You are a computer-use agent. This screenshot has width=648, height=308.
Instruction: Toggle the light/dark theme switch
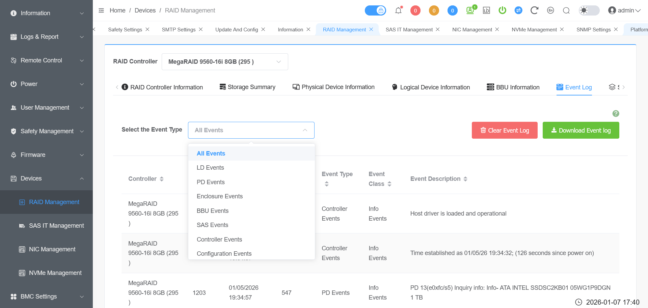tap(589, 10)
